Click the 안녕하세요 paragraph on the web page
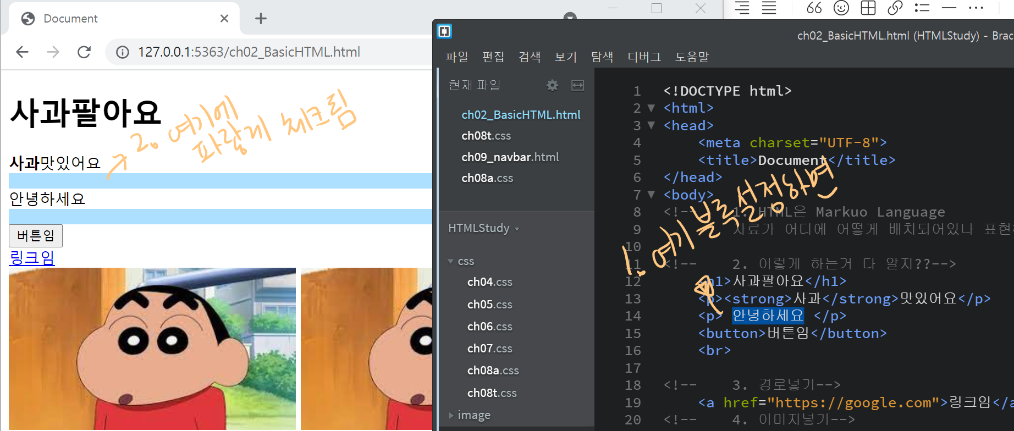This screenshot has height=431, width=1014. pyautogui.click(x=48, y=198)
